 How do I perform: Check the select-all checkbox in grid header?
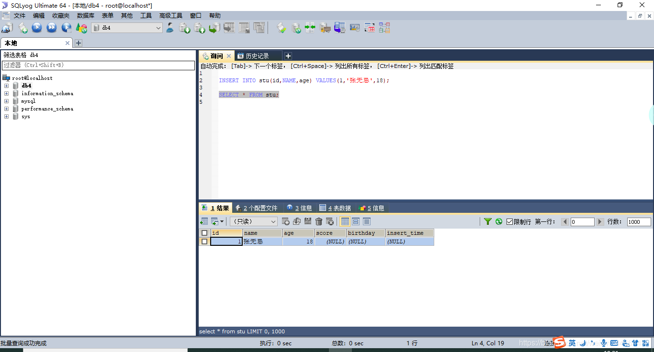coord(204,233)
